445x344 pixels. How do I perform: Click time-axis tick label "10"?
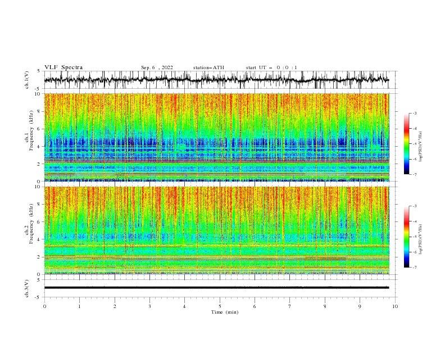[x=395, y=306]
